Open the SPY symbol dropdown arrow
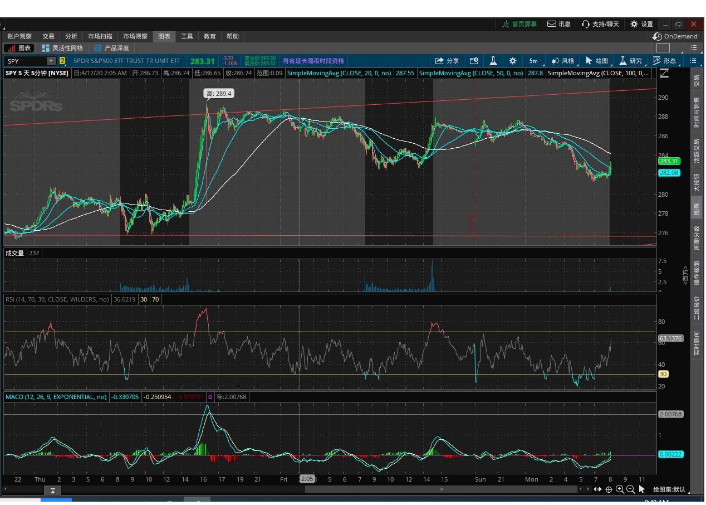706x505 pixels. click(52, 61)
